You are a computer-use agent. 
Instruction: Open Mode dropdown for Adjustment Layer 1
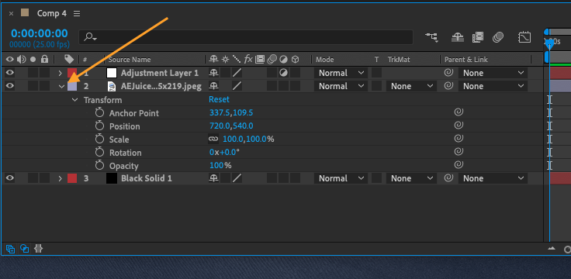341,73
